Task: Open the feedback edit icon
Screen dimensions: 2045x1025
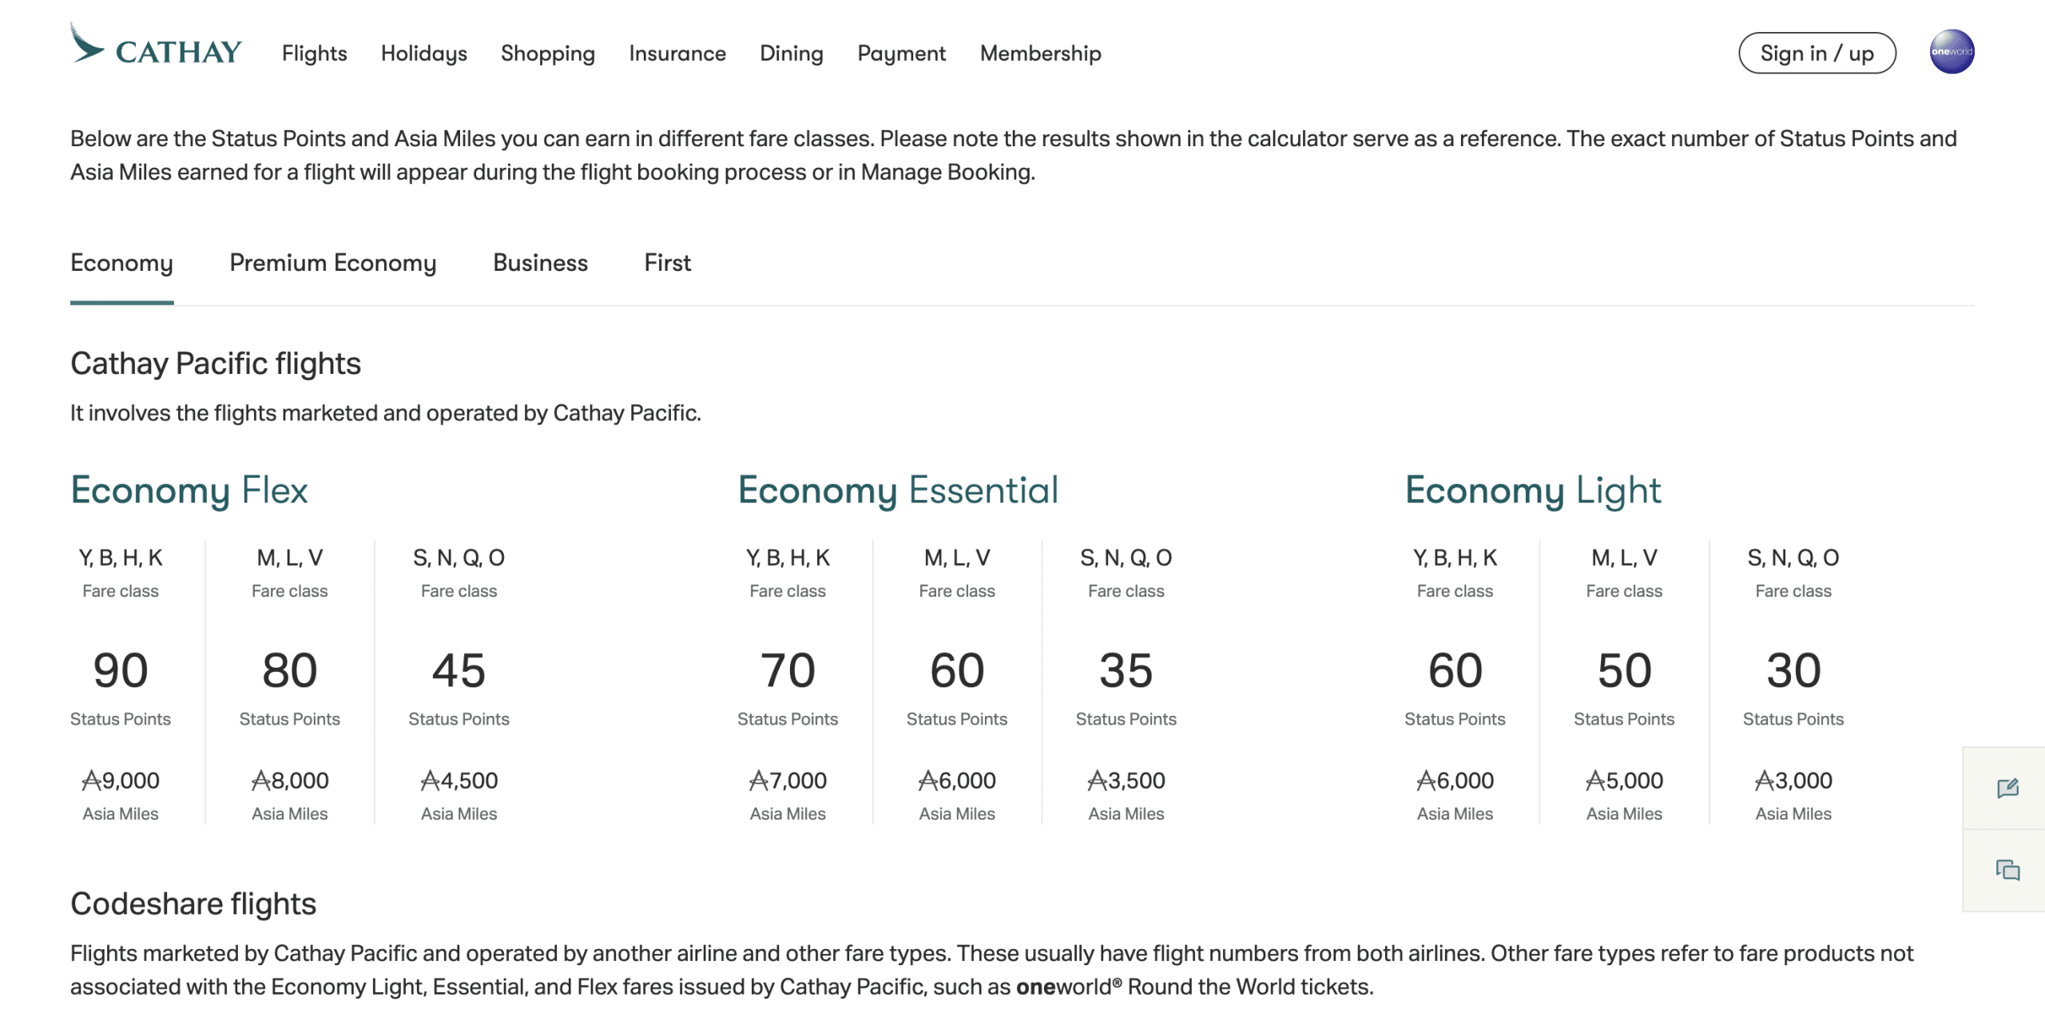Action: [x=2007, y=789]
